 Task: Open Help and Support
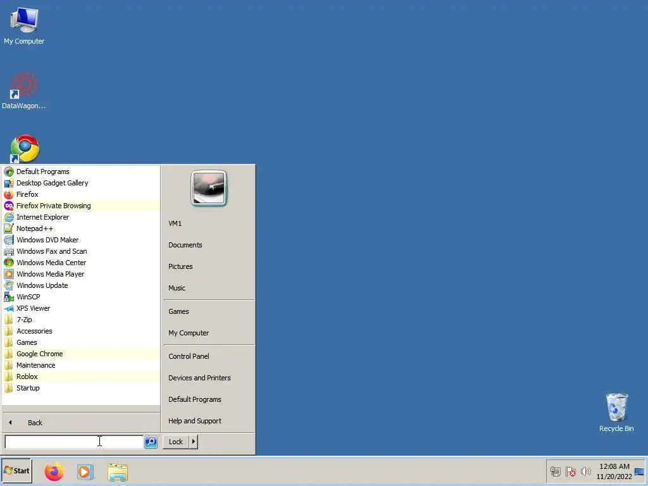[195, 421]
